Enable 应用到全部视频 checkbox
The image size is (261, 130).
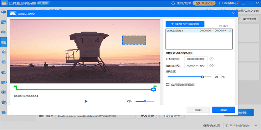click(168, 84)
